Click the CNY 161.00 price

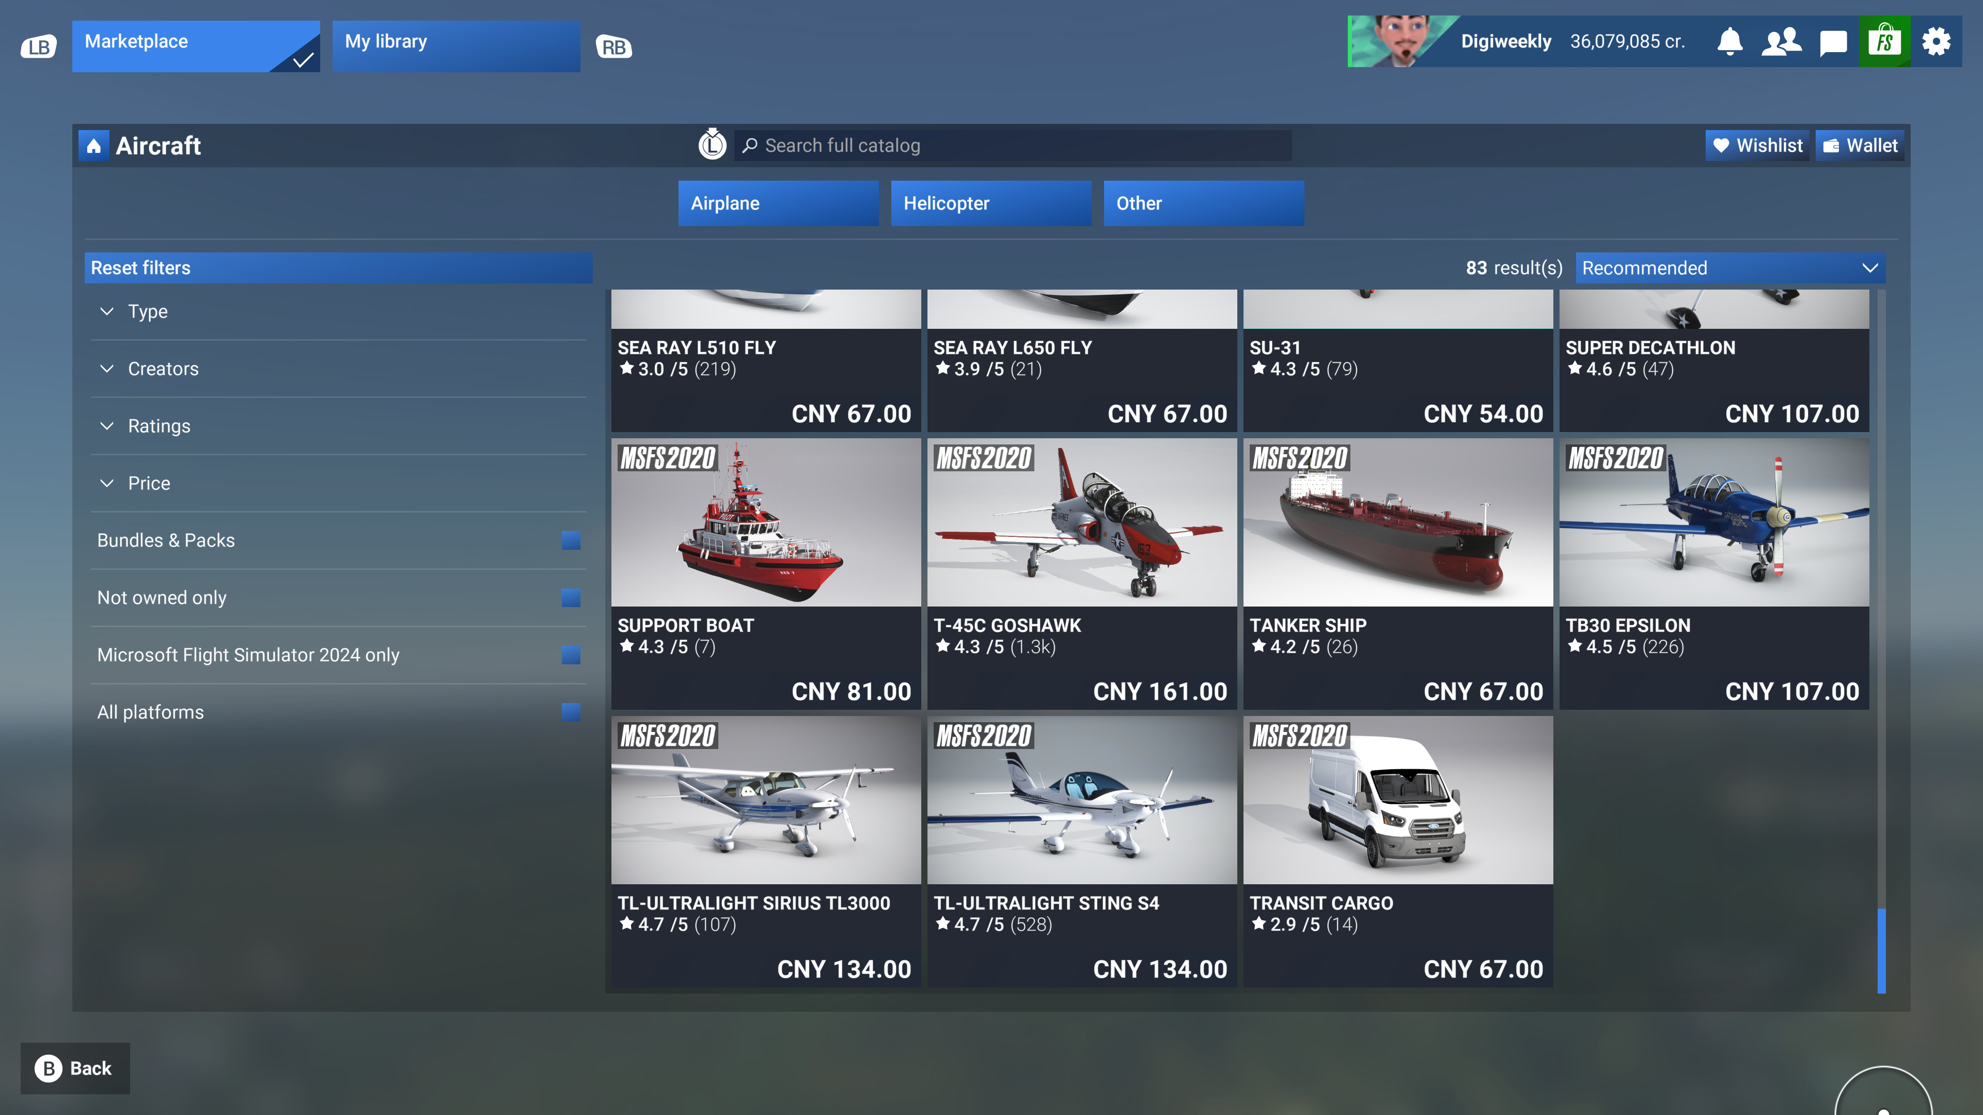(x=1160, y=692)
